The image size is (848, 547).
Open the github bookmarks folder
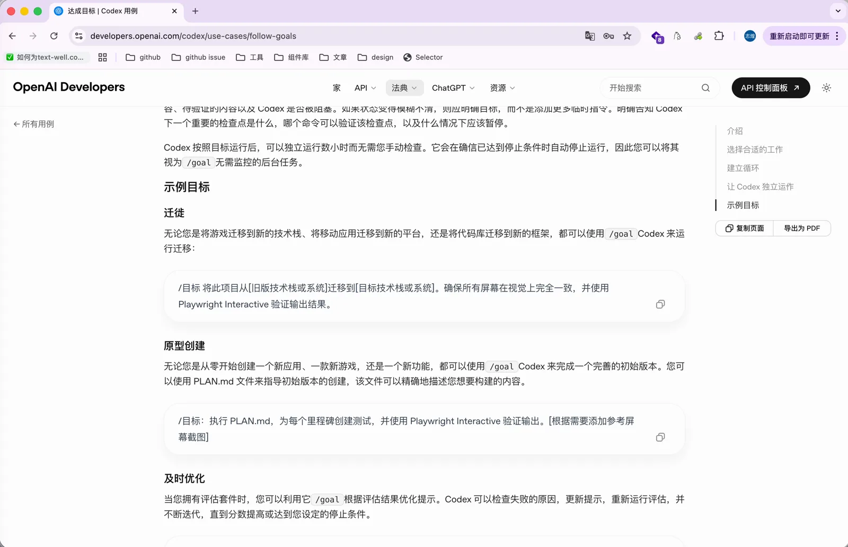pyautogui.click(x=143, y=57)
